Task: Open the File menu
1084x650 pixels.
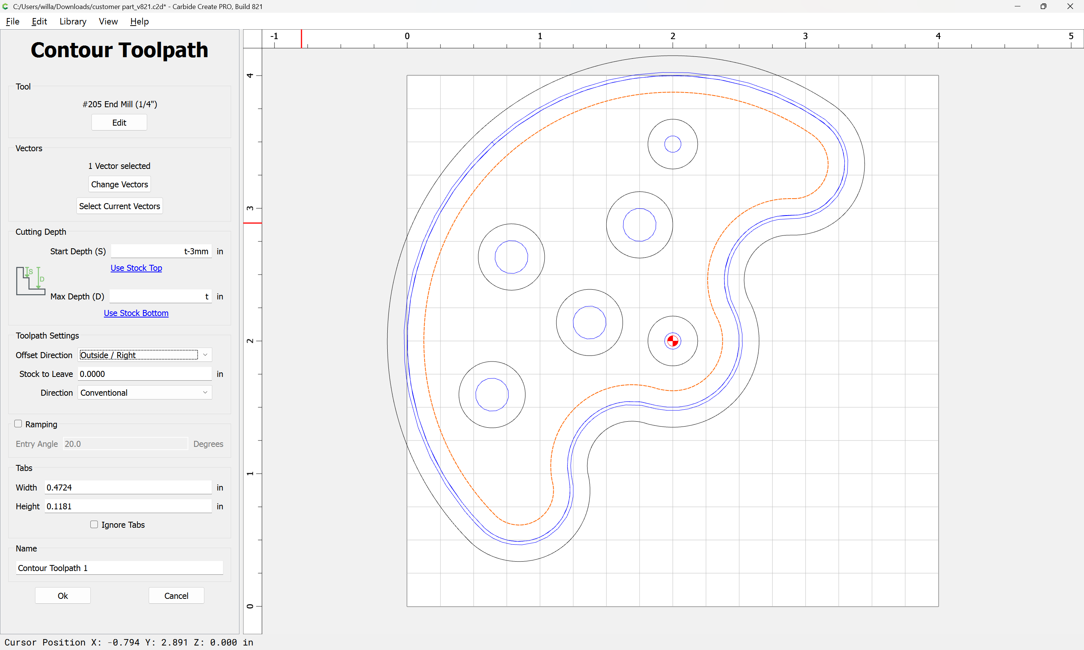Action: pyautogui.click(x=12, y=21)
